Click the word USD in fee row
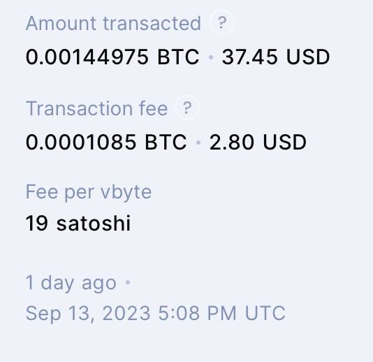 pos(284,142)
